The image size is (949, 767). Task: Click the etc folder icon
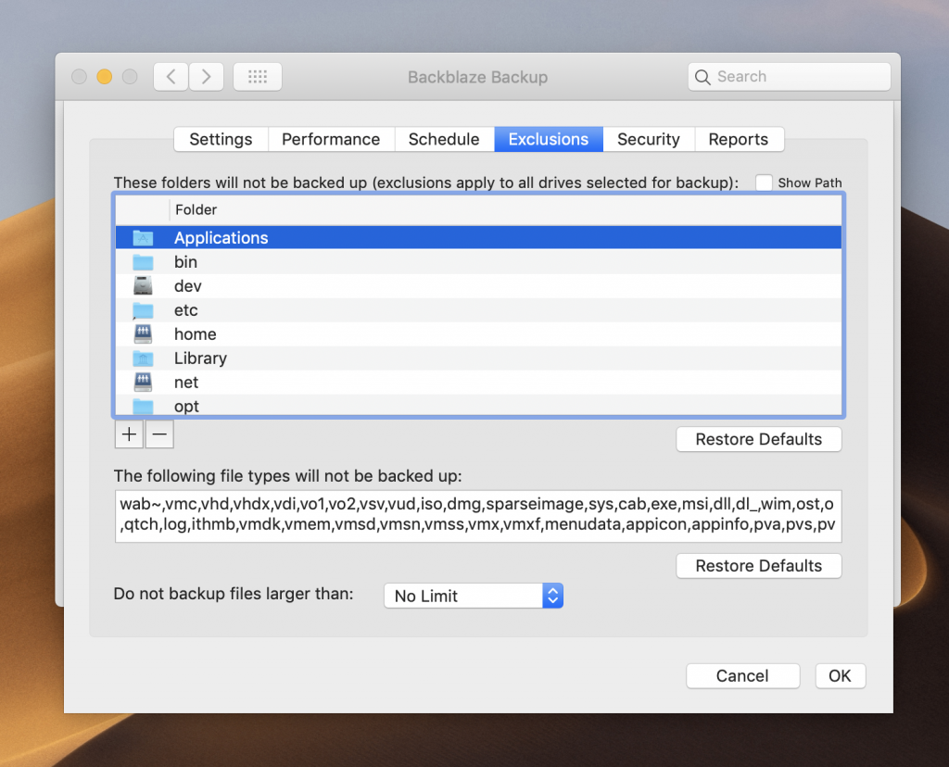tap(143, 310)
